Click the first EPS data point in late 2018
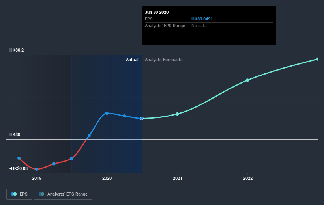Image resolution: width=324 pixels, height=205 pixels. coord(19,158)
